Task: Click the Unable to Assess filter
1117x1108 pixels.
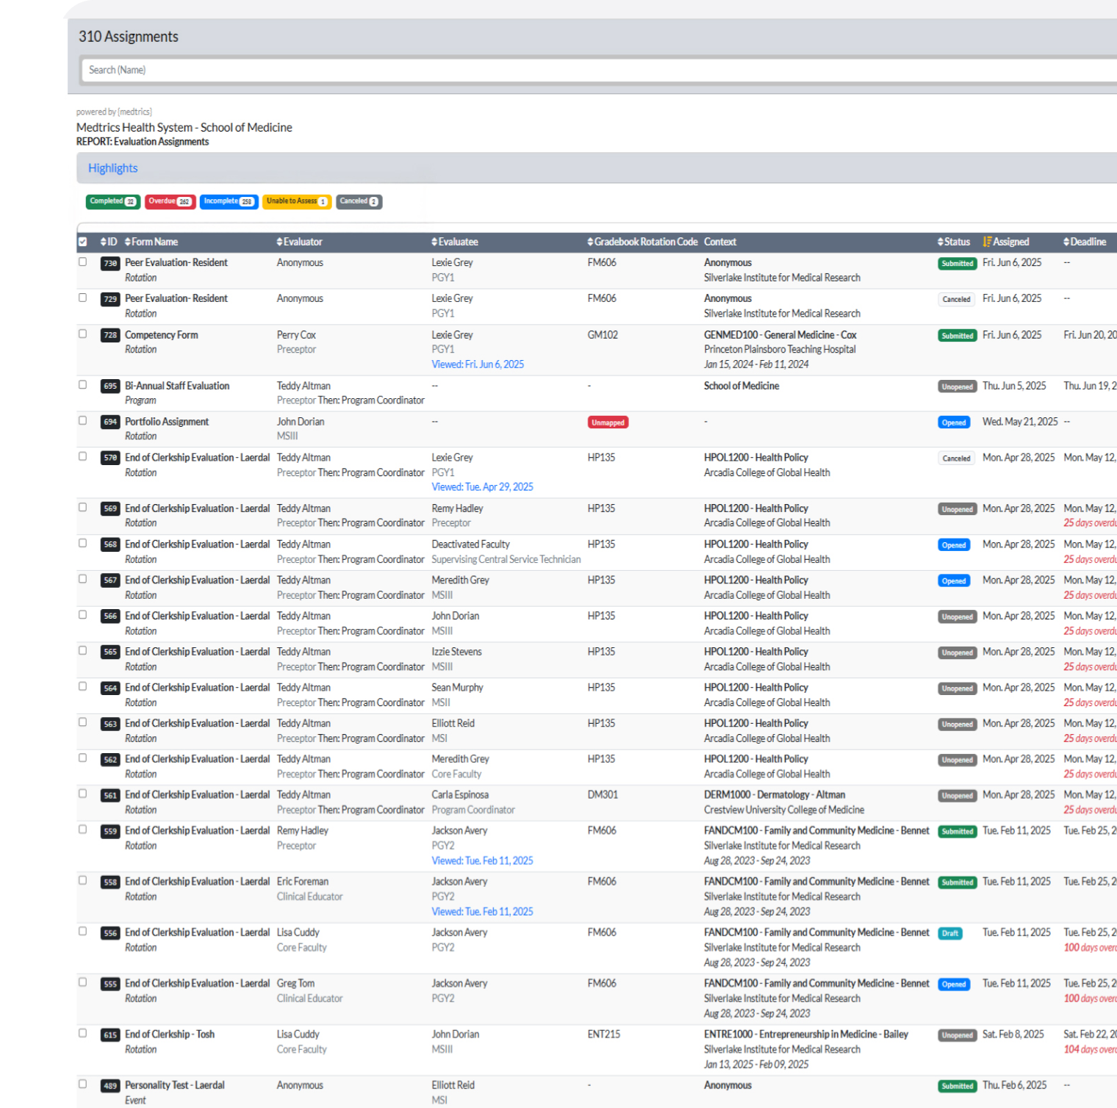Action: click(296, 201)
